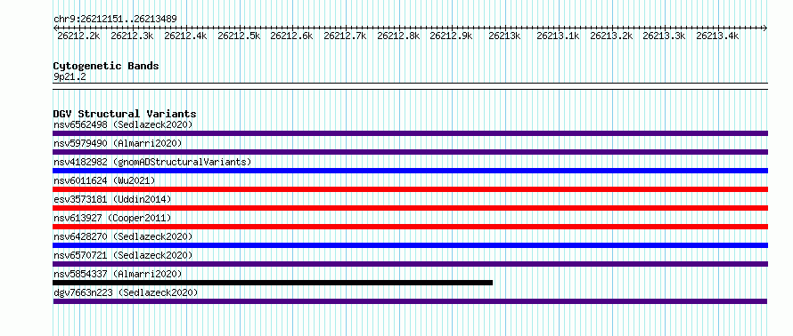Image resolution: width=793 pixels, height=336 pixels.
Task: Click the 26213.3k ruler tick label
Action: [664, 36]
